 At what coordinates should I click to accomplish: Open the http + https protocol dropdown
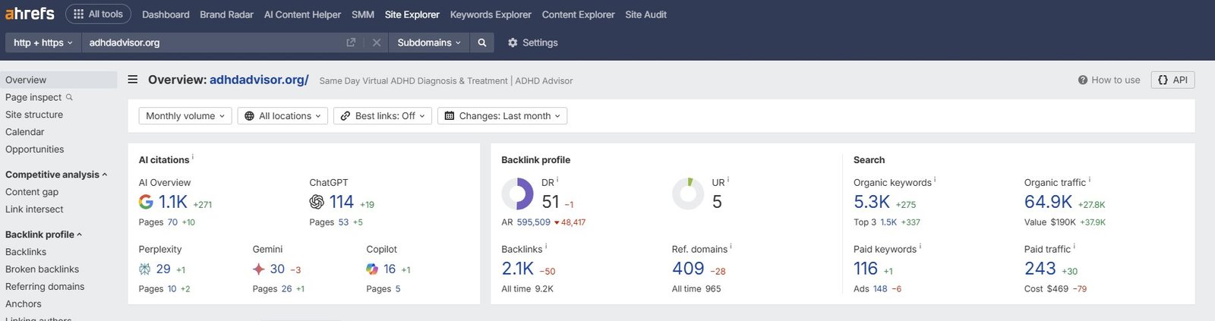[x=43, y=42]
